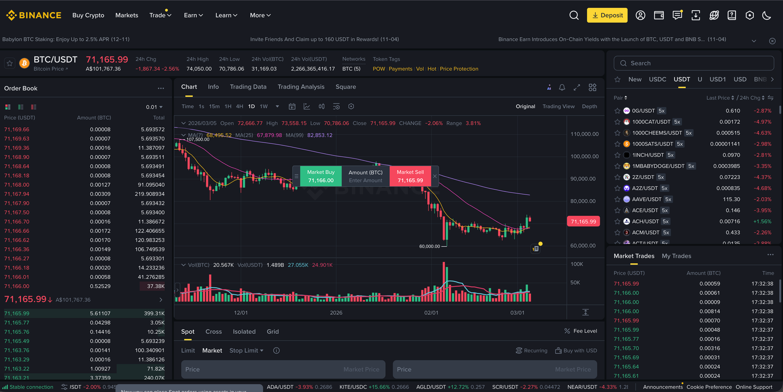Expand the Trade menu dropdown

click(x=160, y=15)
